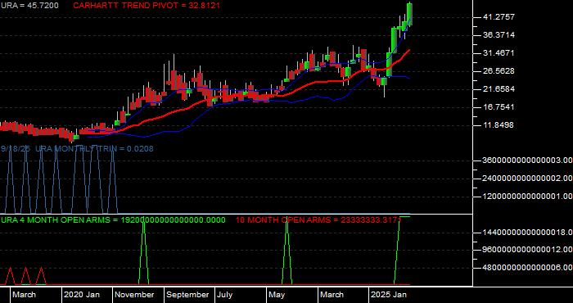Click the 9600000000000012.00 ARMS axis value
The image size is (573, 303).
tap(527, 250)
